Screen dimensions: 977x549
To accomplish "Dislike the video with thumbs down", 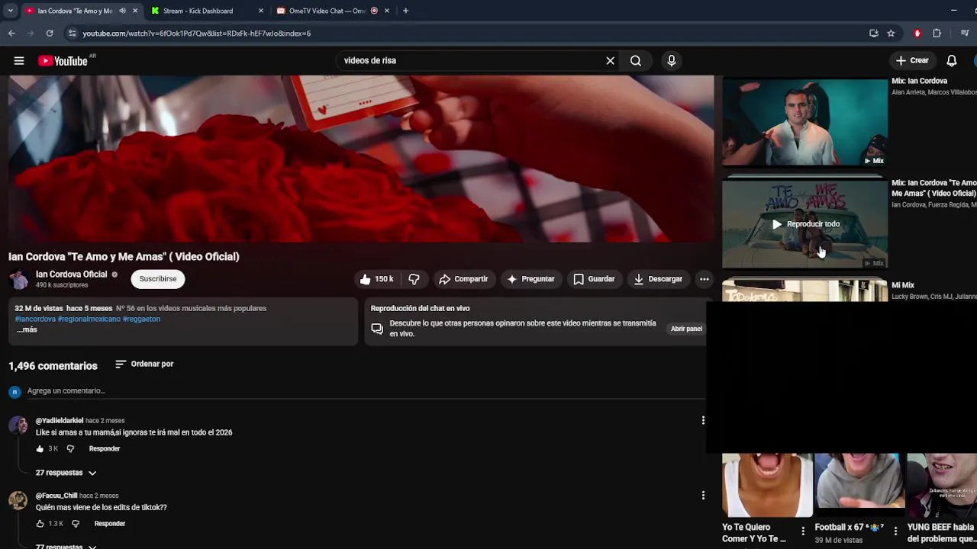I will (414, 279).
